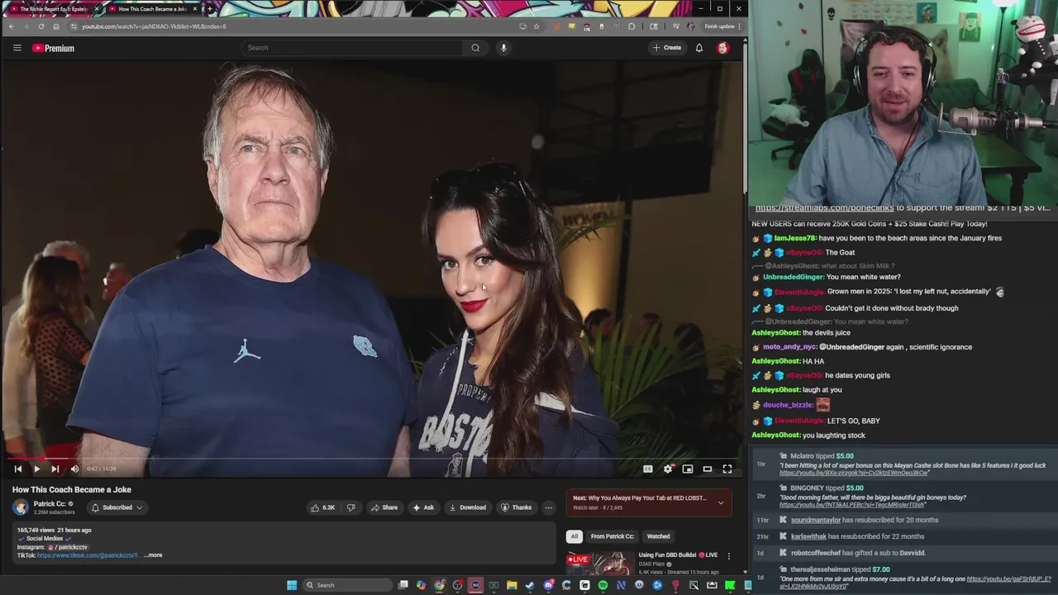The image size is (1058, 595).
Task: Enable the miniplayer
Action: (x=688, y=469)
